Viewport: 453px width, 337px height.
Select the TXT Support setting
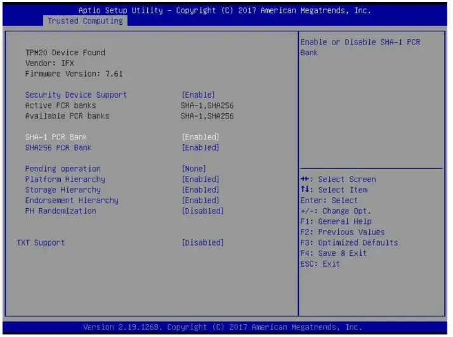coord(41,243)
